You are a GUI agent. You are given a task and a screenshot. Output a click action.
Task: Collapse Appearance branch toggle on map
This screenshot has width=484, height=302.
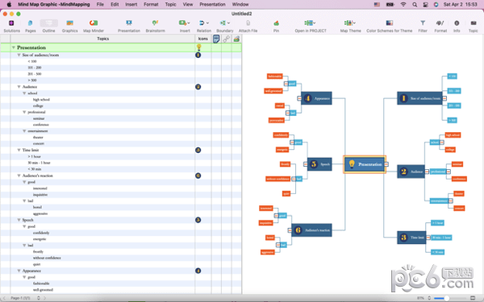click(x=299, y=98)
